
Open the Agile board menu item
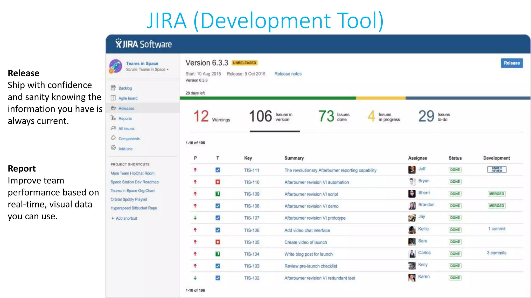point(128,98)
